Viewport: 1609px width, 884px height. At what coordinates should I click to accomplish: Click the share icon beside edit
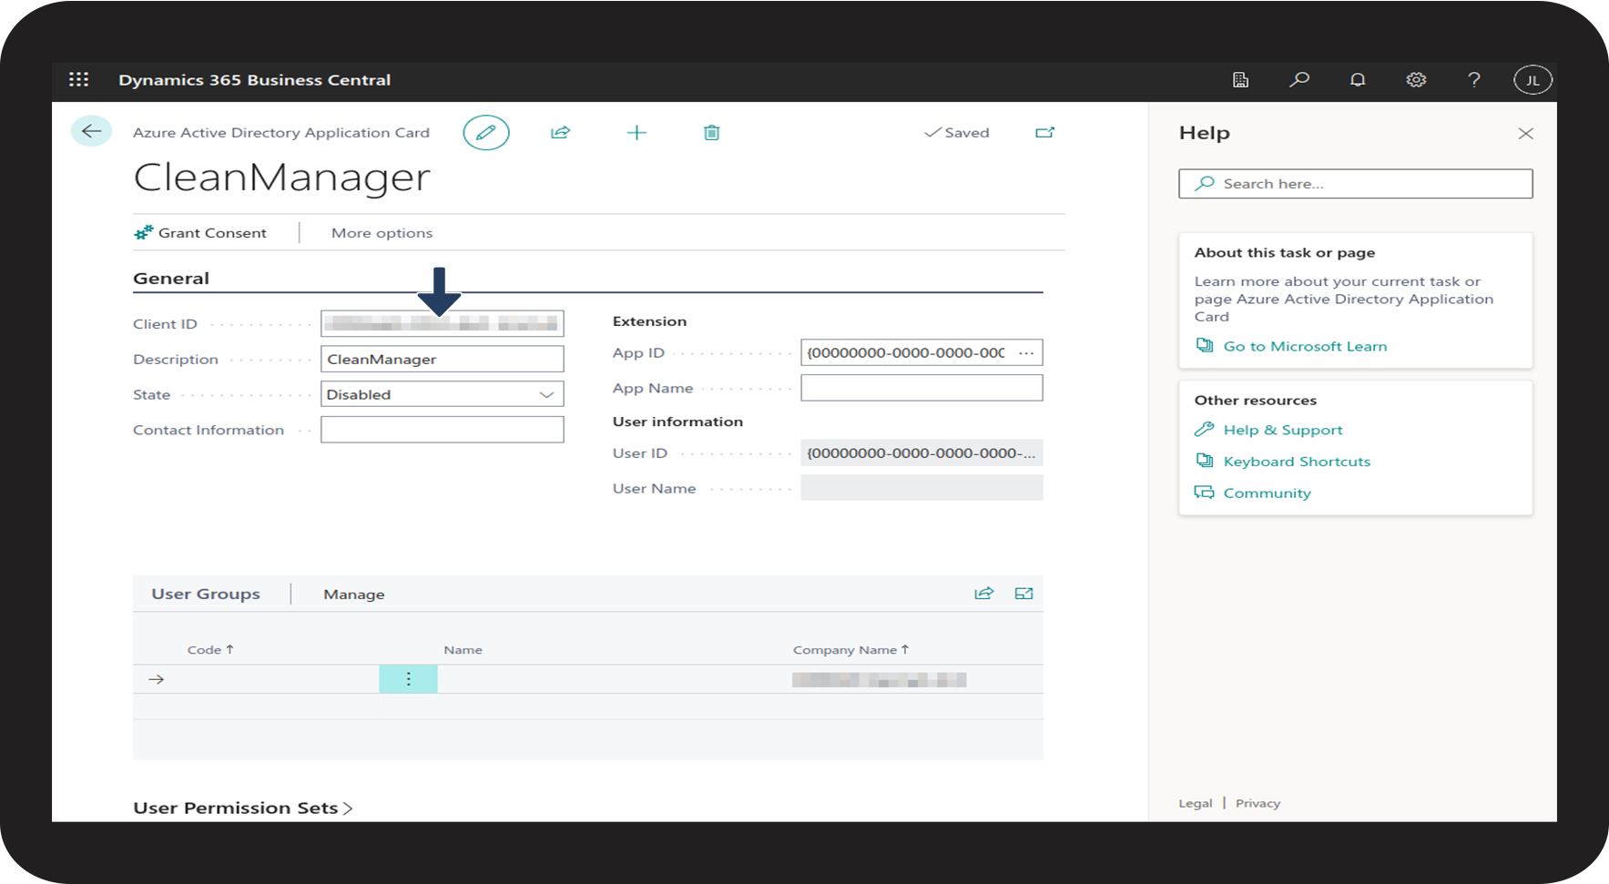[x=560, y=133]
